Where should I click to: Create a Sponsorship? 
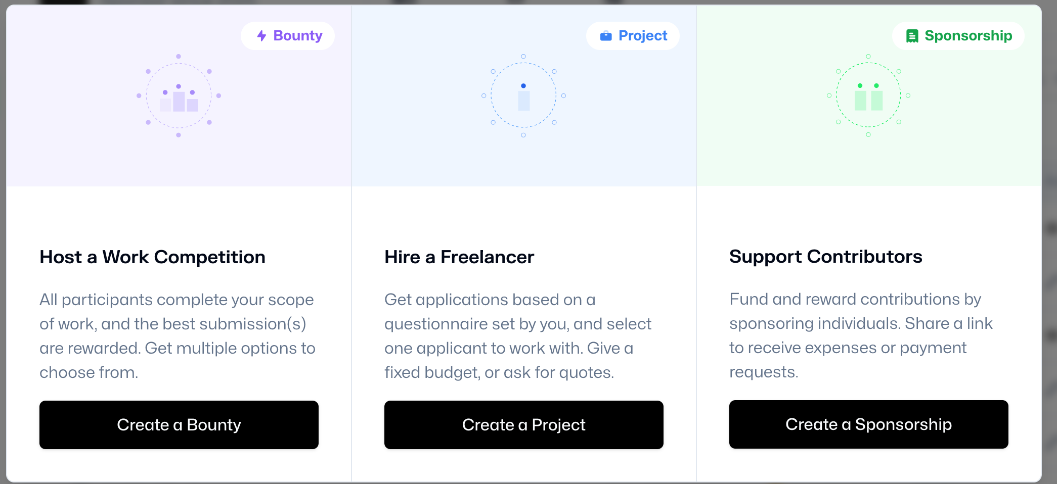(869, 424)
